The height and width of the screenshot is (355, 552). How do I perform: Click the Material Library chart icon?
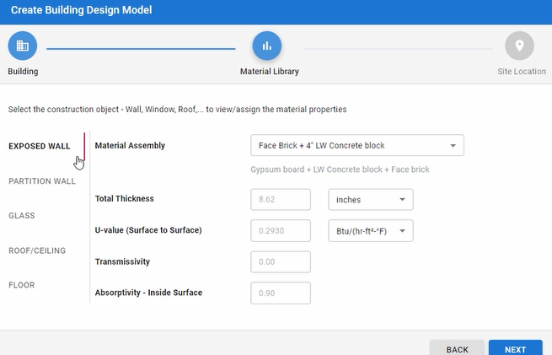point(267,46)
